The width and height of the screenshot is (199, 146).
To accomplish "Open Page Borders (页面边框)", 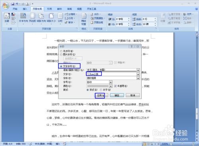I will (x=97, y=22).
